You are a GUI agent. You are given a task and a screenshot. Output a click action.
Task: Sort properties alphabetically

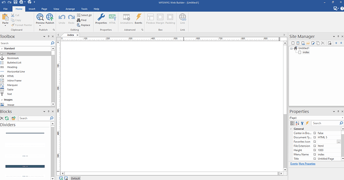tap(297, 123)
